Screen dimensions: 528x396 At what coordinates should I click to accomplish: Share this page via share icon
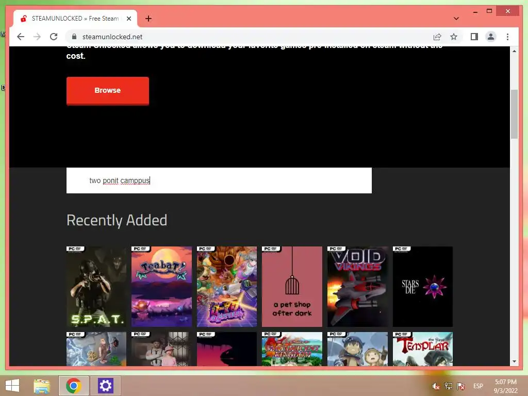click(437, 37)
